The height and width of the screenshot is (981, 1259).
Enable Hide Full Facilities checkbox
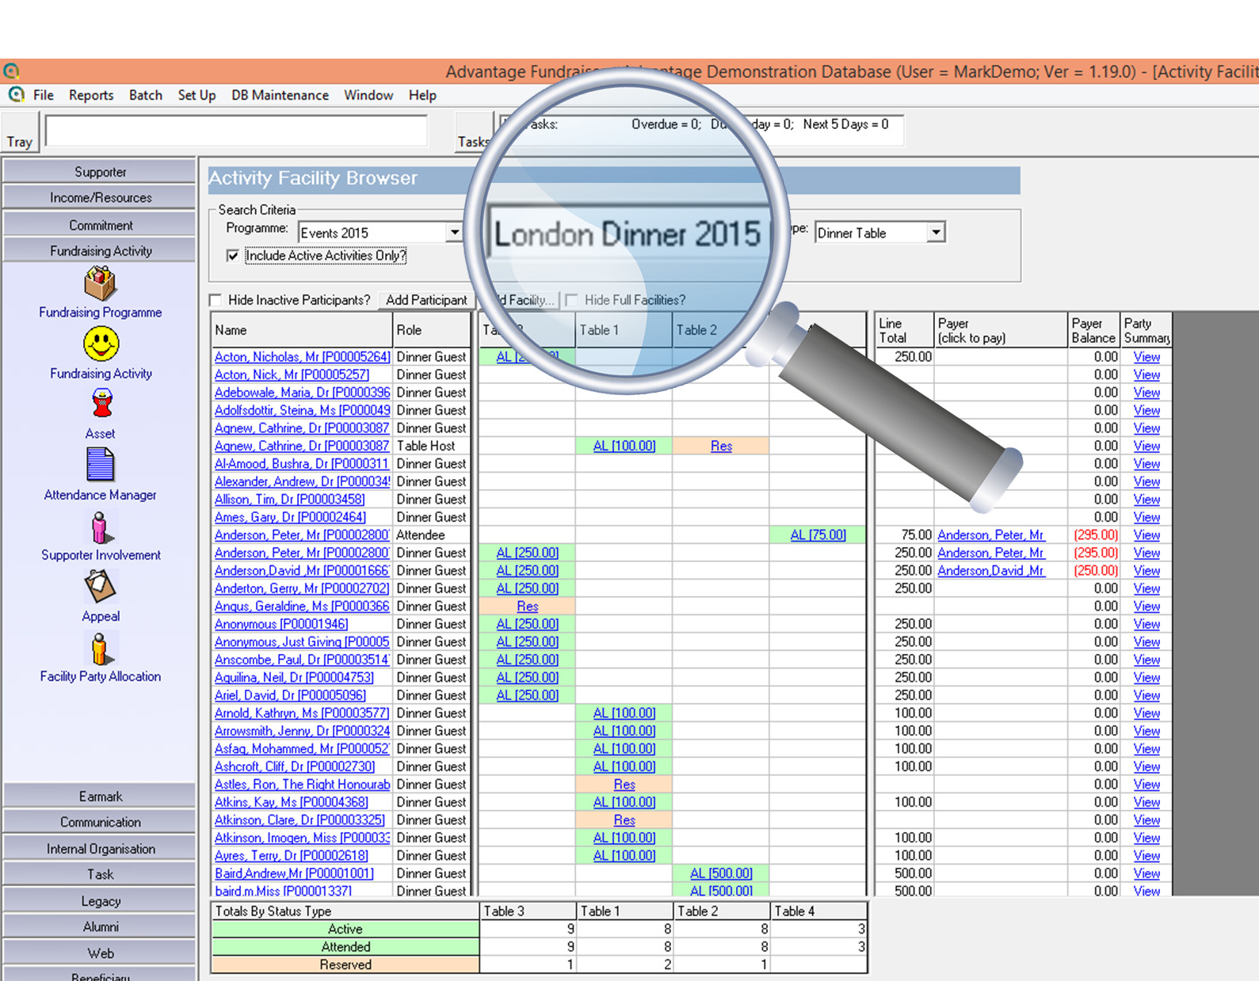point(571,300)
